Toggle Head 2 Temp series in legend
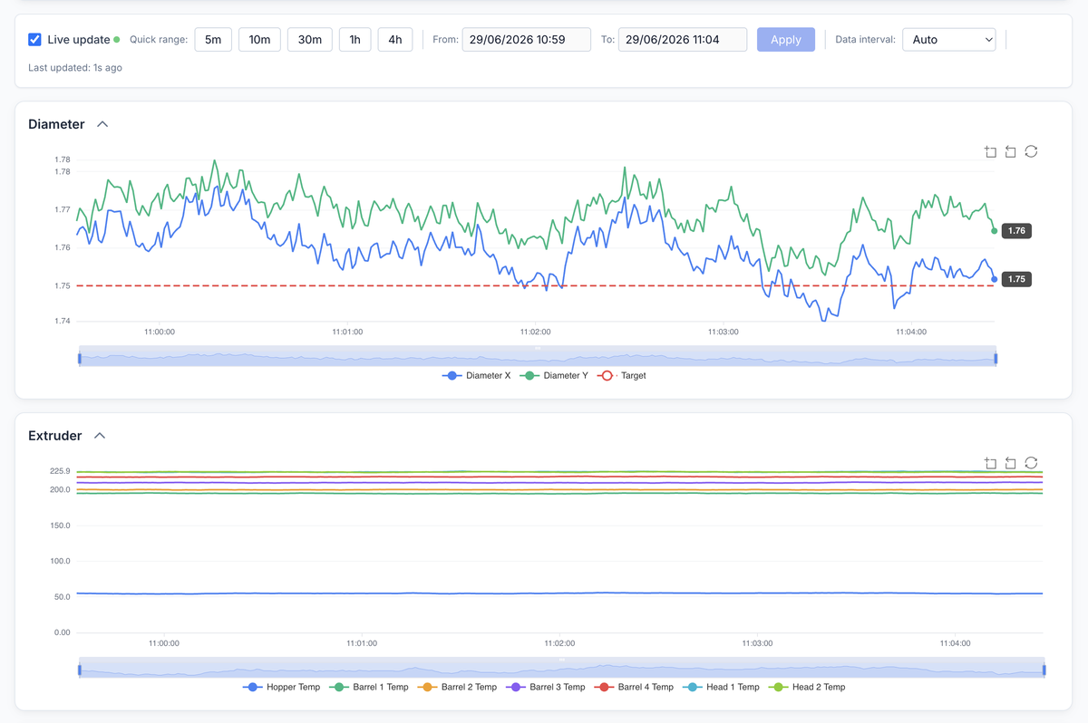The height and width of the screenshot is (723, 1088). (x=806, y=687)
